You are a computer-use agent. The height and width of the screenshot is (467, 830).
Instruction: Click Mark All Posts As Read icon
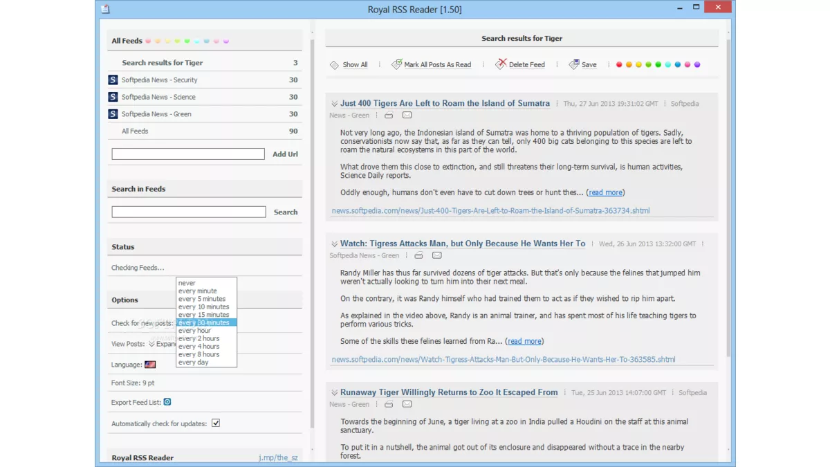[x=396, y=63]
